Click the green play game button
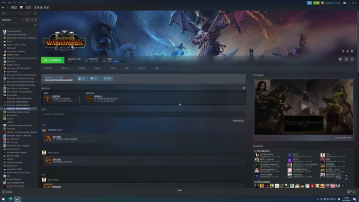 [53, 60]
